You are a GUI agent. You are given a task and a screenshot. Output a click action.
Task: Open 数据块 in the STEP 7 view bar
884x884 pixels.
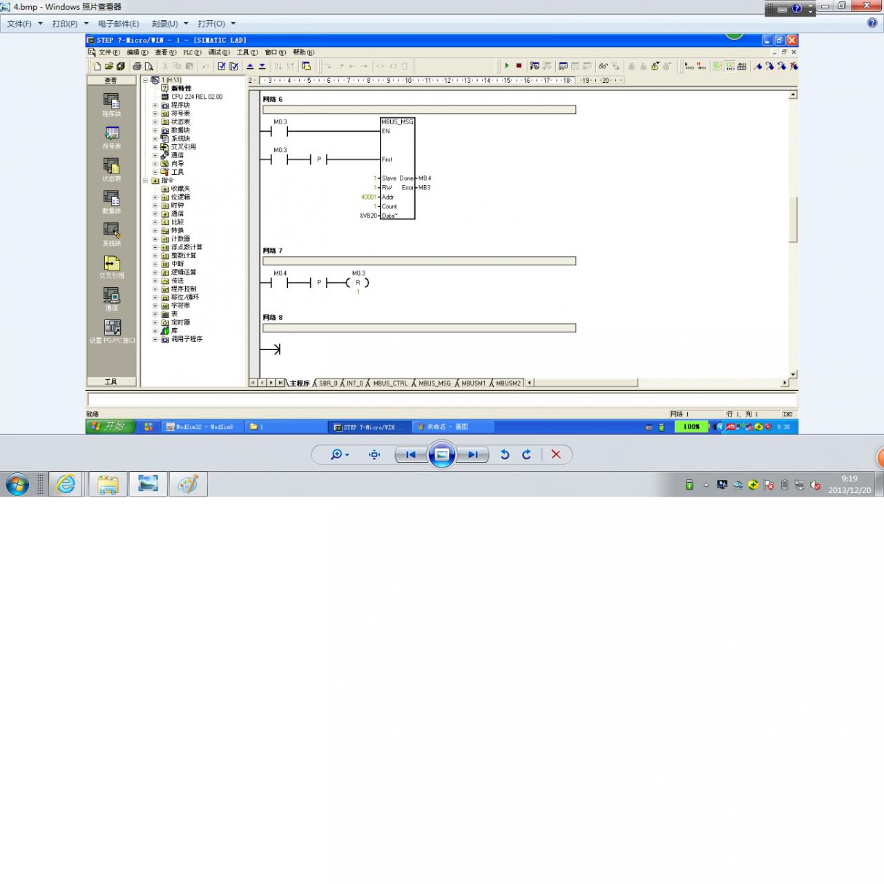[x=111, y=202]
